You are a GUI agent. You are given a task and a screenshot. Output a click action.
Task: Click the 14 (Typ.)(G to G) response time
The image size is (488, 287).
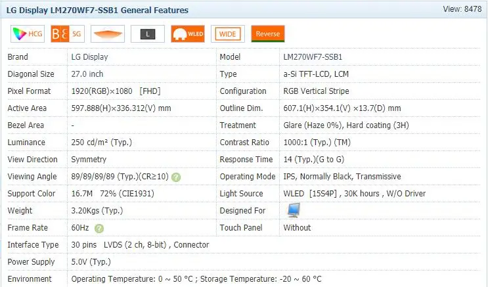[314, 160]
